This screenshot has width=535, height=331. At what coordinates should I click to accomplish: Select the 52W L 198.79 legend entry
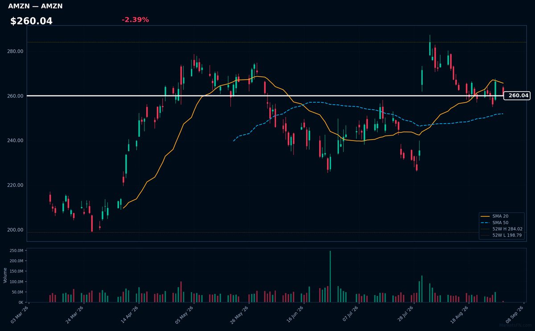pos(502,235)
